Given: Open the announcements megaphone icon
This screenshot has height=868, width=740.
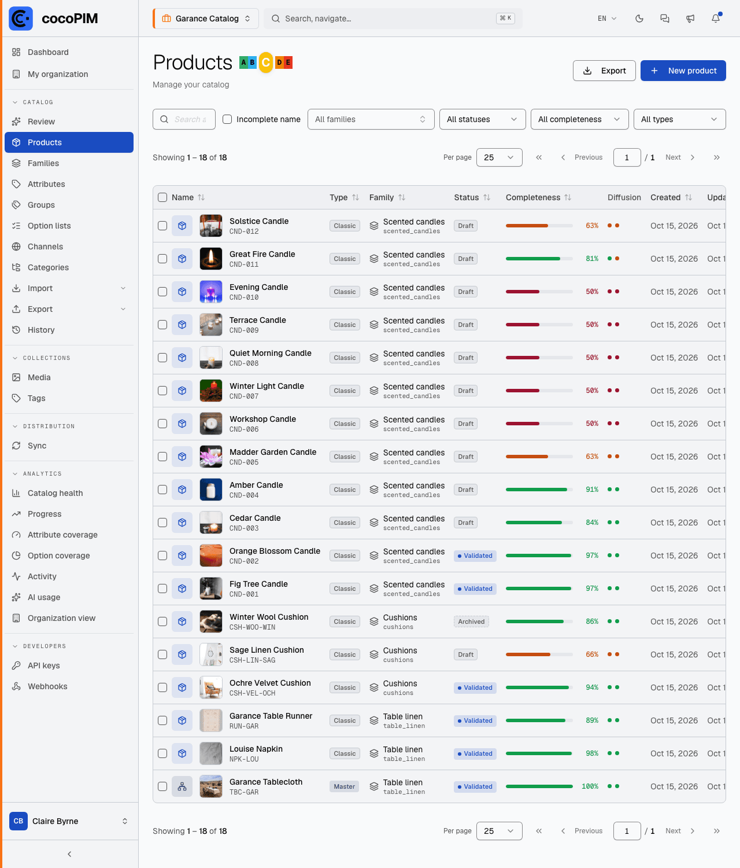Looking at the screenshot, I should click(690, 19).
